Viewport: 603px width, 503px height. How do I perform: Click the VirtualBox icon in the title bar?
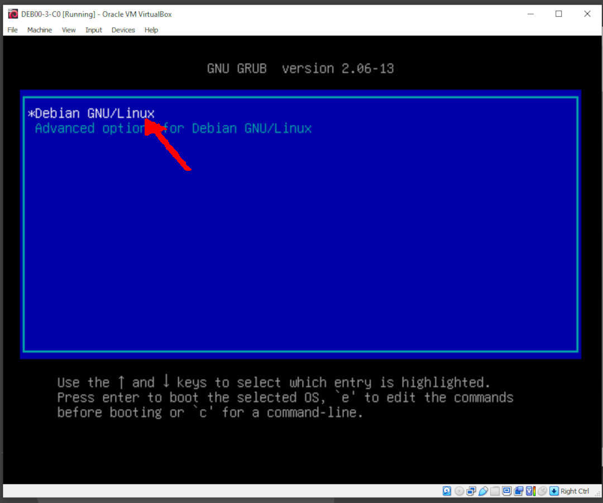pos(13,14)
